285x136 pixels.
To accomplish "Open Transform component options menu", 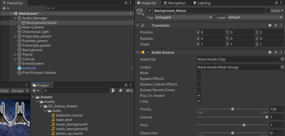I will pos(281,25).
